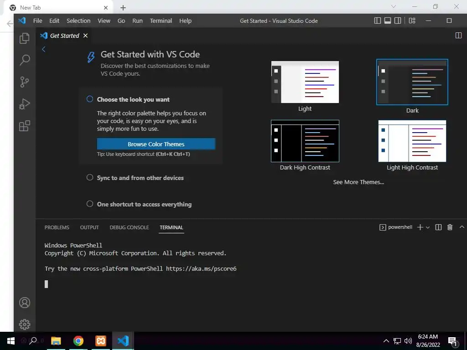Open the Explorer view in activity bar
467x350 pixels.
coord(25,38)
